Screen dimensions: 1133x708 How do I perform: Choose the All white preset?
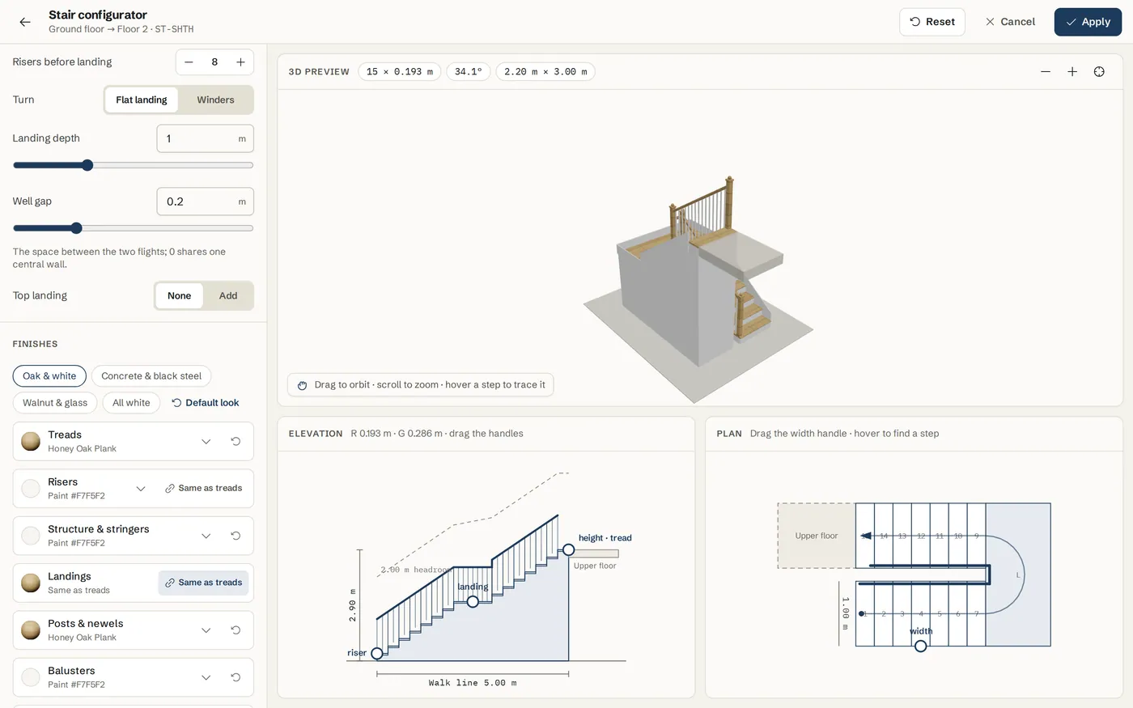click(x=131, y=402)
